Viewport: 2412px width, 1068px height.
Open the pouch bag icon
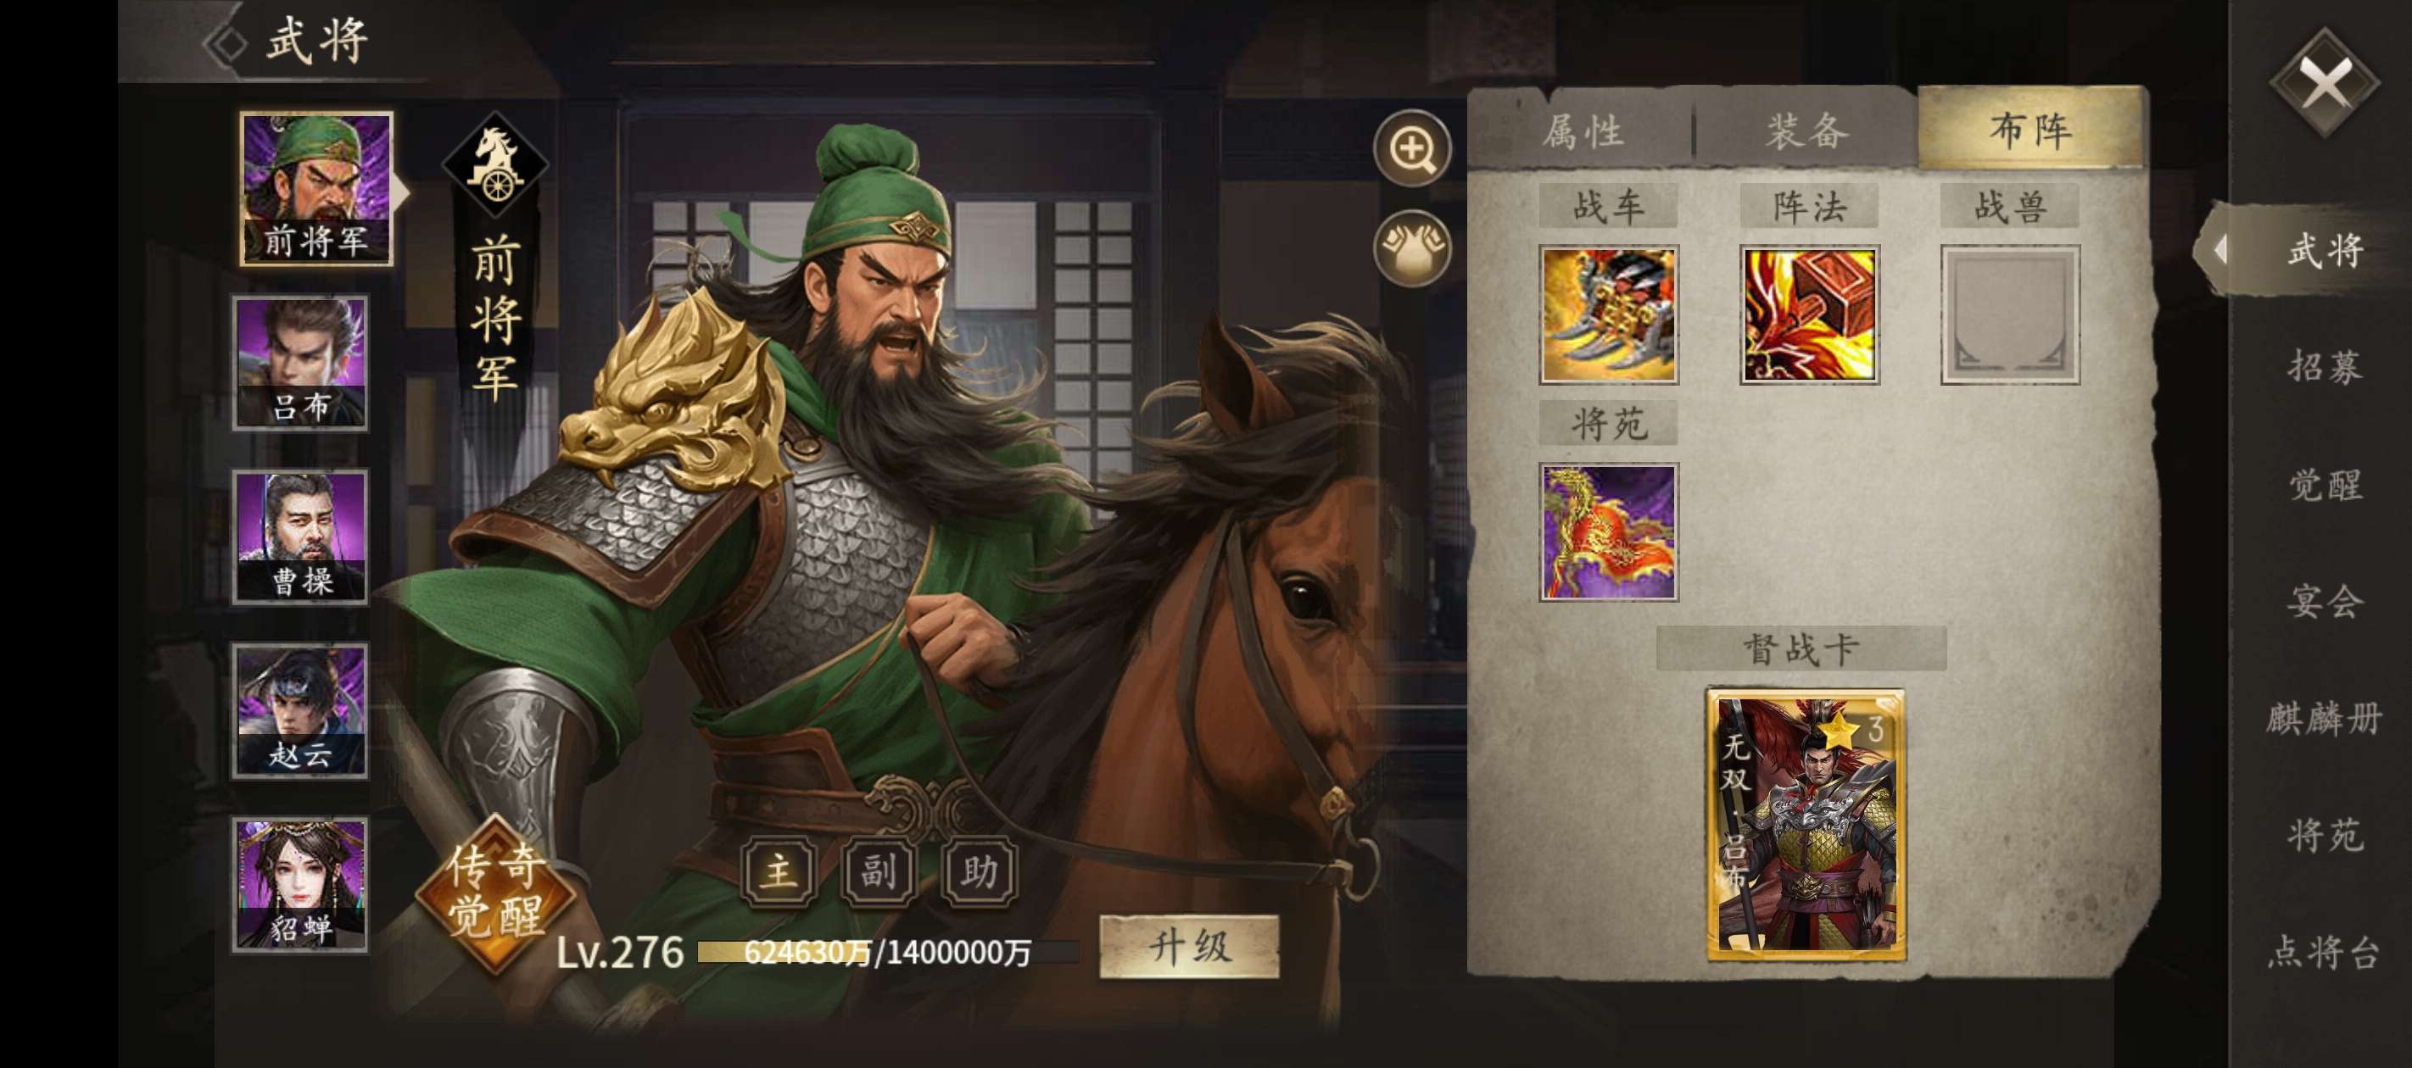pos(1412,249)
